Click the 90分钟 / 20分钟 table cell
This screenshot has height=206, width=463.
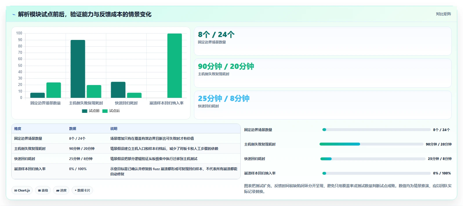coord(82,149)
